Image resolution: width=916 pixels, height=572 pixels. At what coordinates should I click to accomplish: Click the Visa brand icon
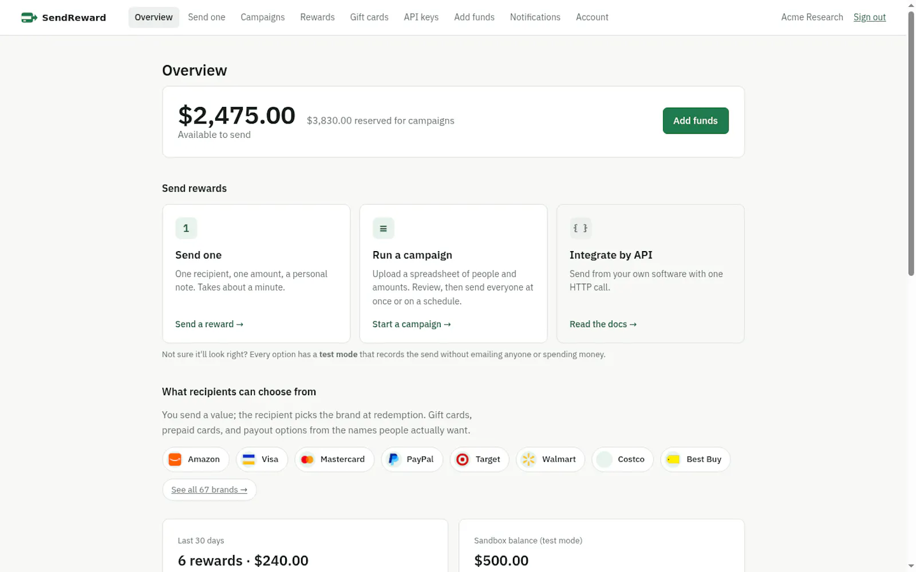click(x=248, y=459)
